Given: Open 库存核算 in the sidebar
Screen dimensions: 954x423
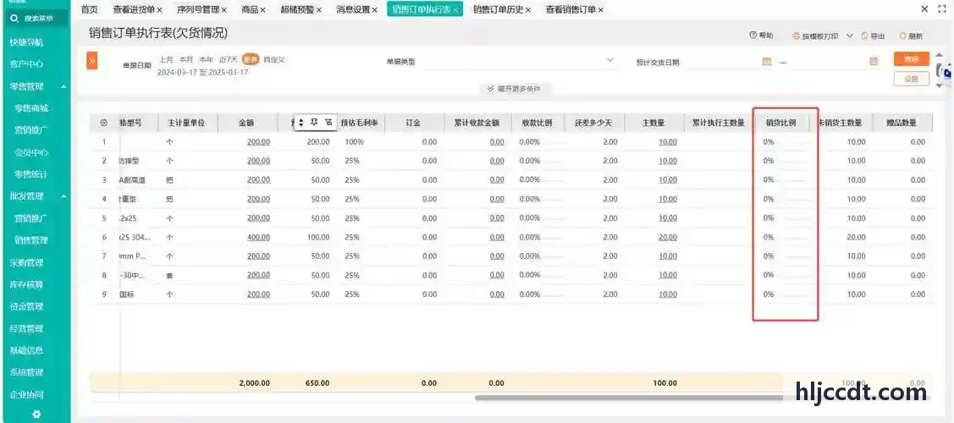Looking at the screenshot, I should (x=27, y=284).
